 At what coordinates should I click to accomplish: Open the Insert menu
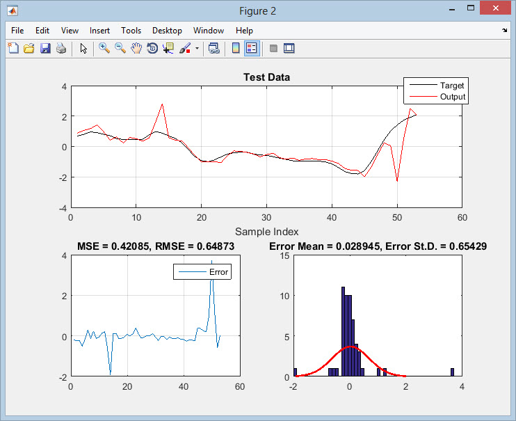tap(99, 31)
